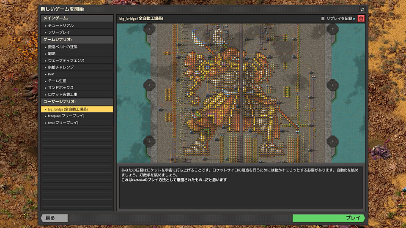Select the 供給チャレンジ scenario
The height and width of the screenshot is (228, 406).
click(77, 67)
